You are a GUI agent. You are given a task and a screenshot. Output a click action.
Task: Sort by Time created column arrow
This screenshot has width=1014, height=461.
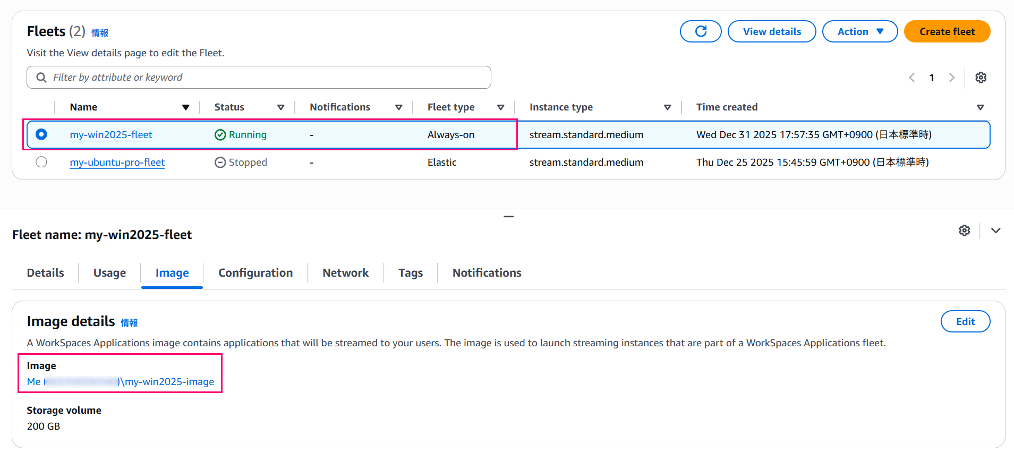981,107
